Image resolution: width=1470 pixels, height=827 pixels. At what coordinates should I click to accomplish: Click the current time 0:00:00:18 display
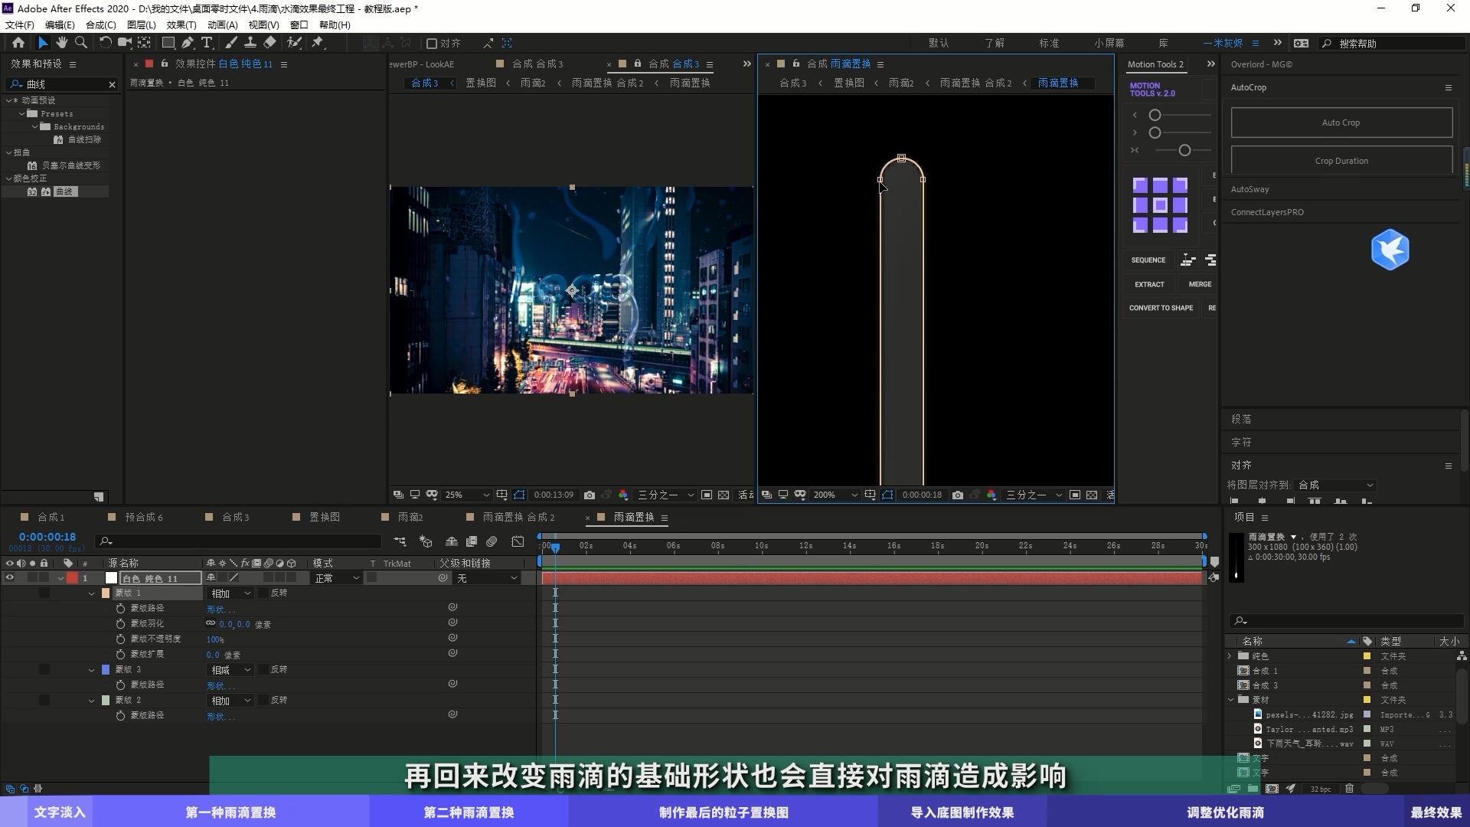point(47,537)
